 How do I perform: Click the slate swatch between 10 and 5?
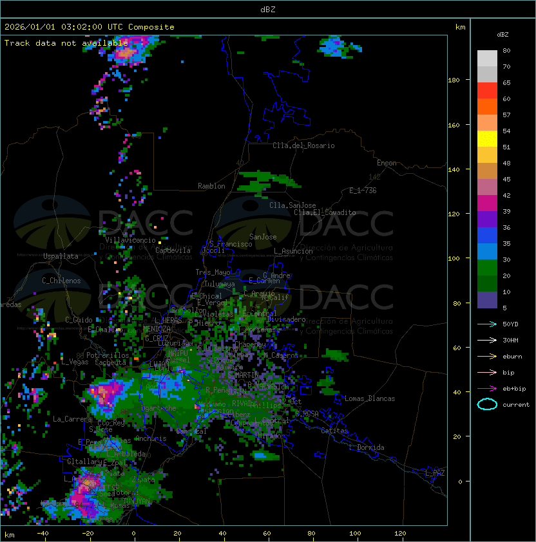487,300
